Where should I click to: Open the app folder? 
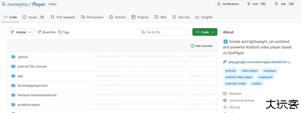[20, 76]
